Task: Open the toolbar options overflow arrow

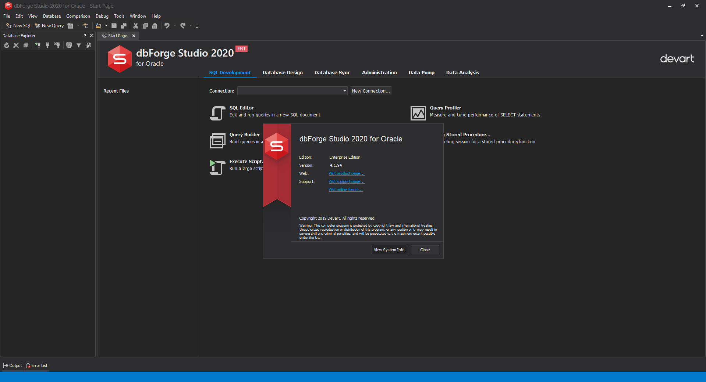Action: click(197, 26)
